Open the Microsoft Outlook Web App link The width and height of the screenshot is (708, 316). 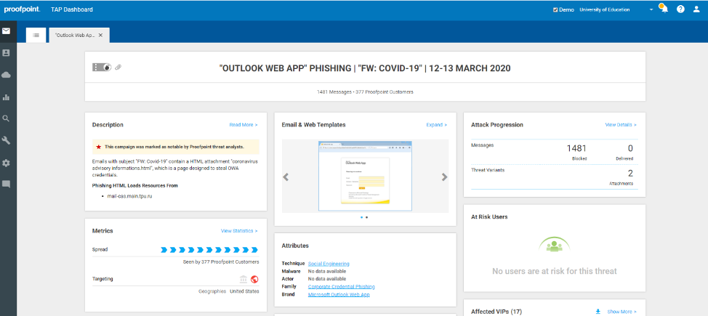coord(339,294)
